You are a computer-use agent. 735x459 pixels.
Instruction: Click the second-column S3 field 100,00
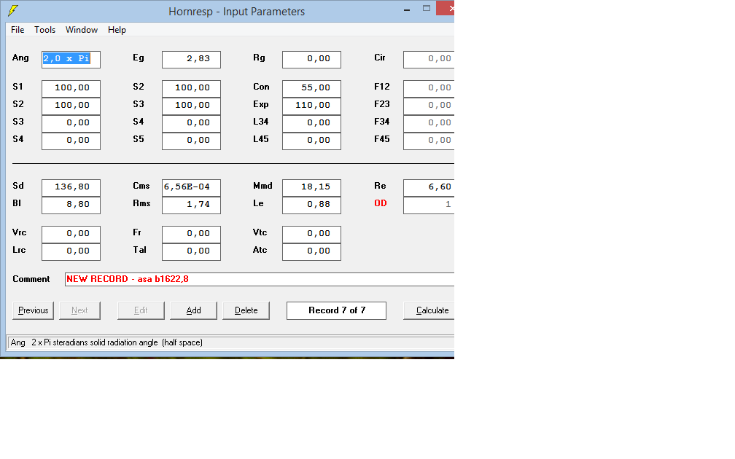point(191,106)
